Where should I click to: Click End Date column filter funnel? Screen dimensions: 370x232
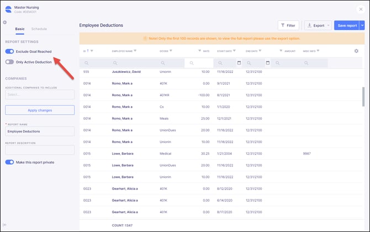pos(260,51)
